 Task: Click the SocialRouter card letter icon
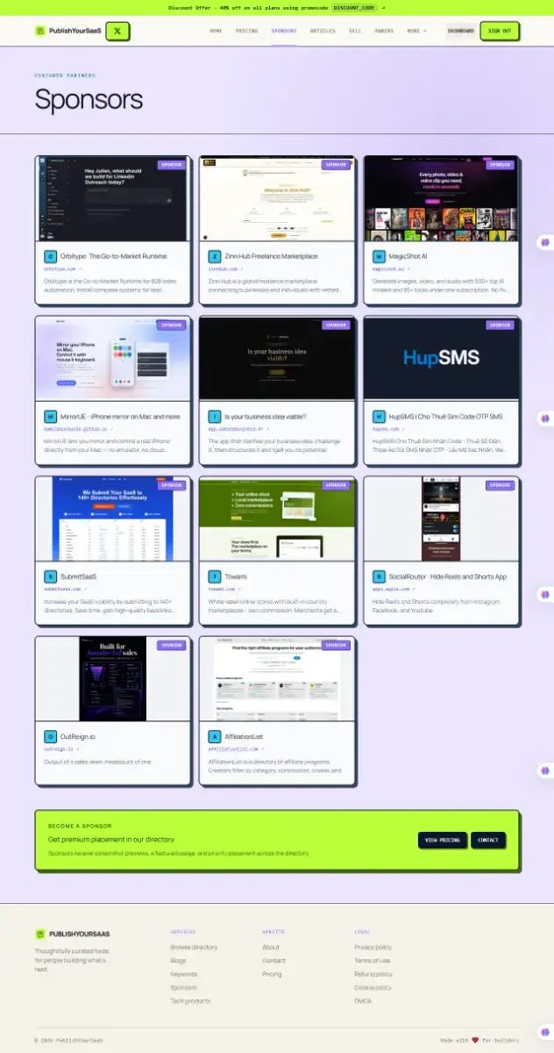379,577
